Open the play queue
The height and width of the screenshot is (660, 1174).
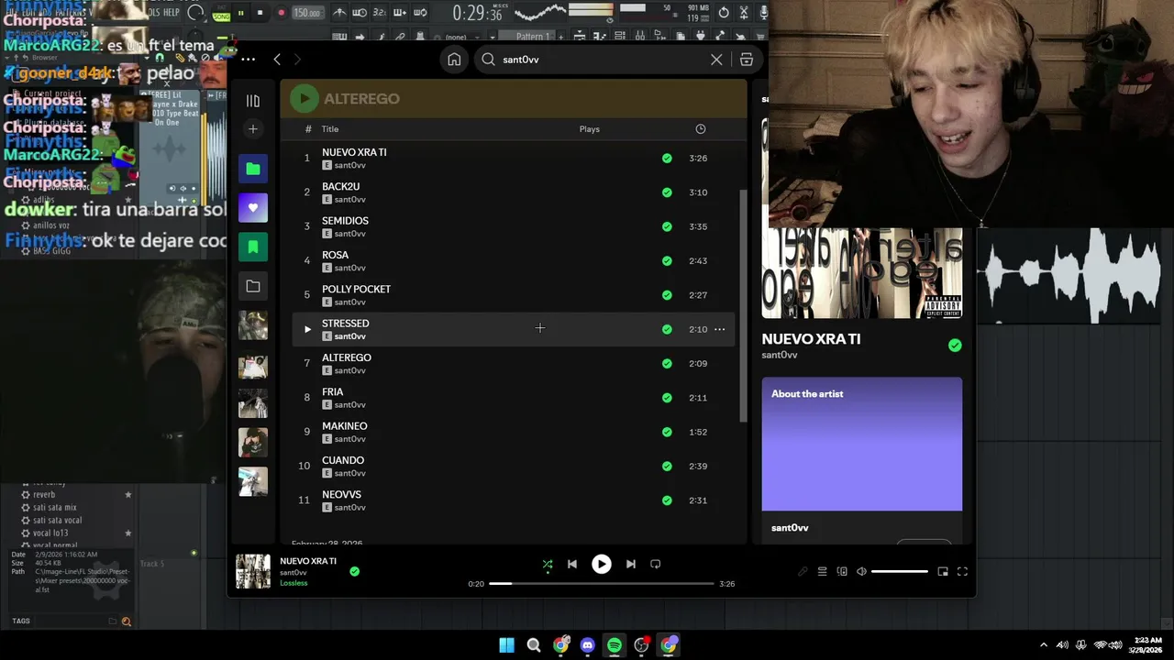tap(822, 572)
